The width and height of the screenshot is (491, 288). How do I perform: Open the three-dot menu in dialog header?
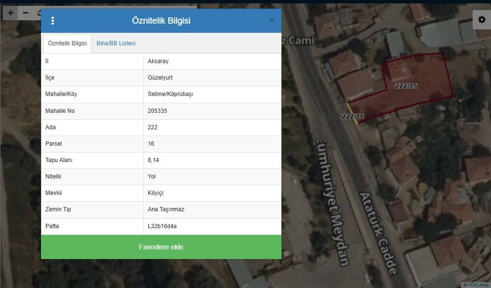coord(53,21)
